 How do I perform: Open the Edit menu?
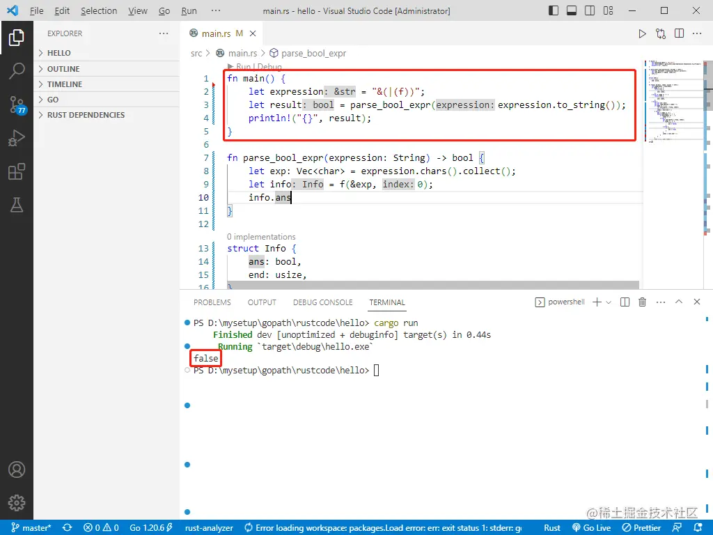click(62, 10)
